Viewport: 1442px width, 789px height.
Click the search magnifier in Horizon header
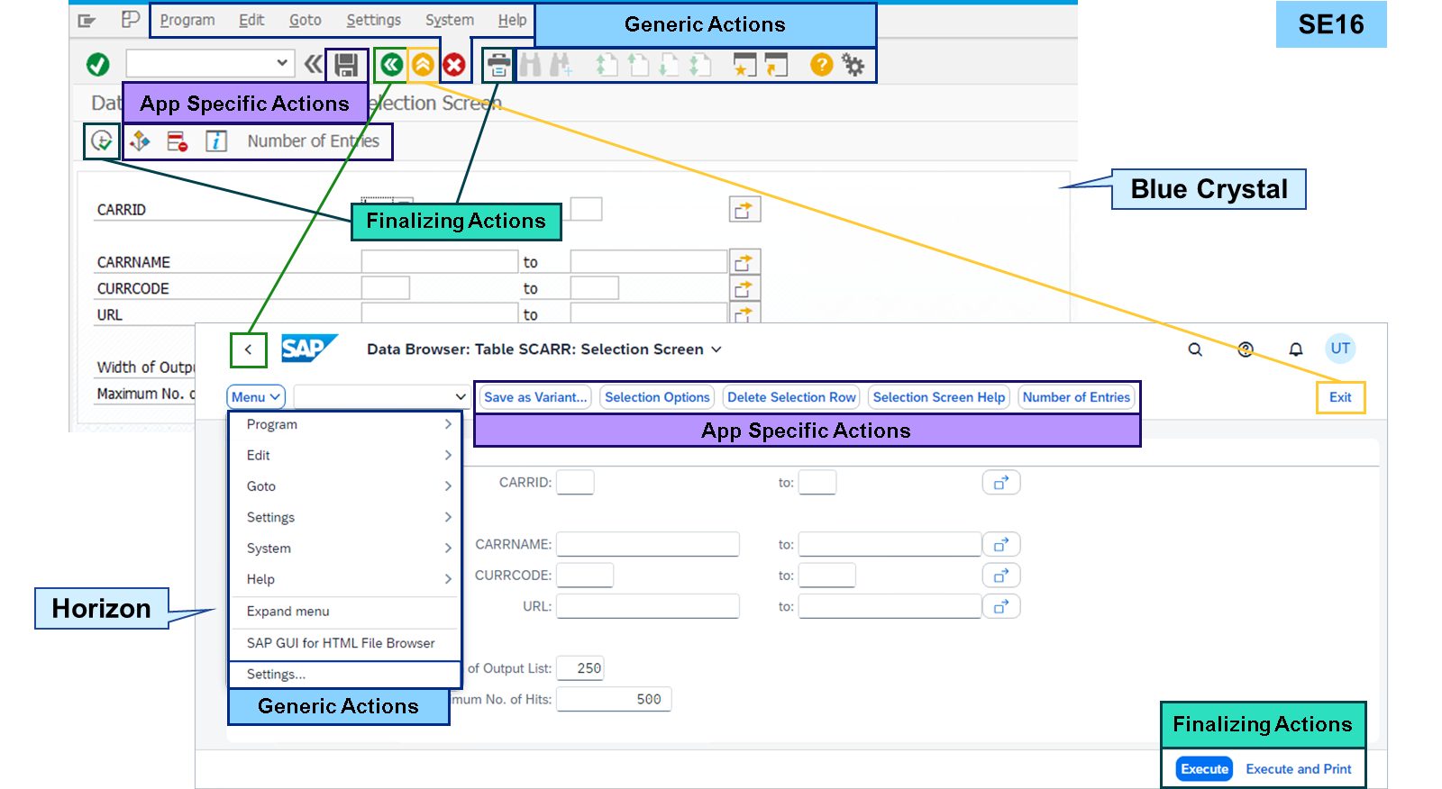click(1195, 349)
